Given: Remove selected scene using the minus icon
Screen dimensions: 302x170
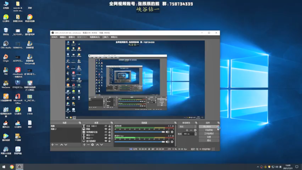Looking at the screenshot, I should coord(57,145).
